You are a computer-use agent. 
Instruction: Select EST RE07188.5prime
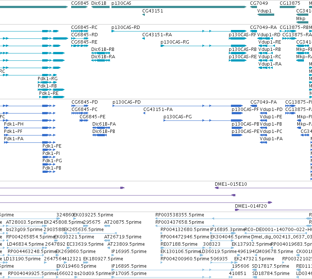[179, 244]
